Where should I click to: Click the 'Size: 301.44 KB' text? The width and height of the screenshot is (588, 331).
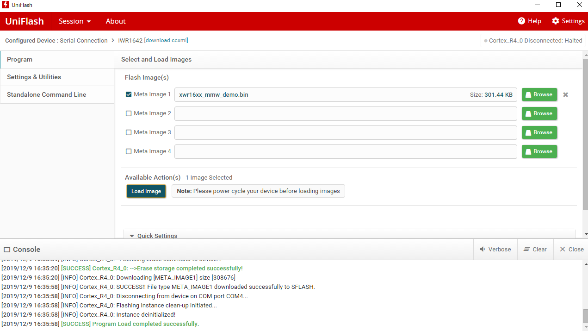click(491, 94)
